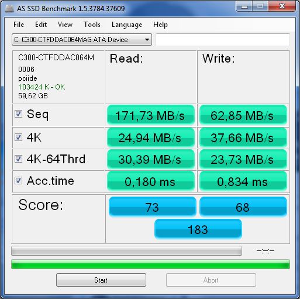Click the empty text field beside drive selector
This screenshot has height=299, width=300.
click(223, 40)
